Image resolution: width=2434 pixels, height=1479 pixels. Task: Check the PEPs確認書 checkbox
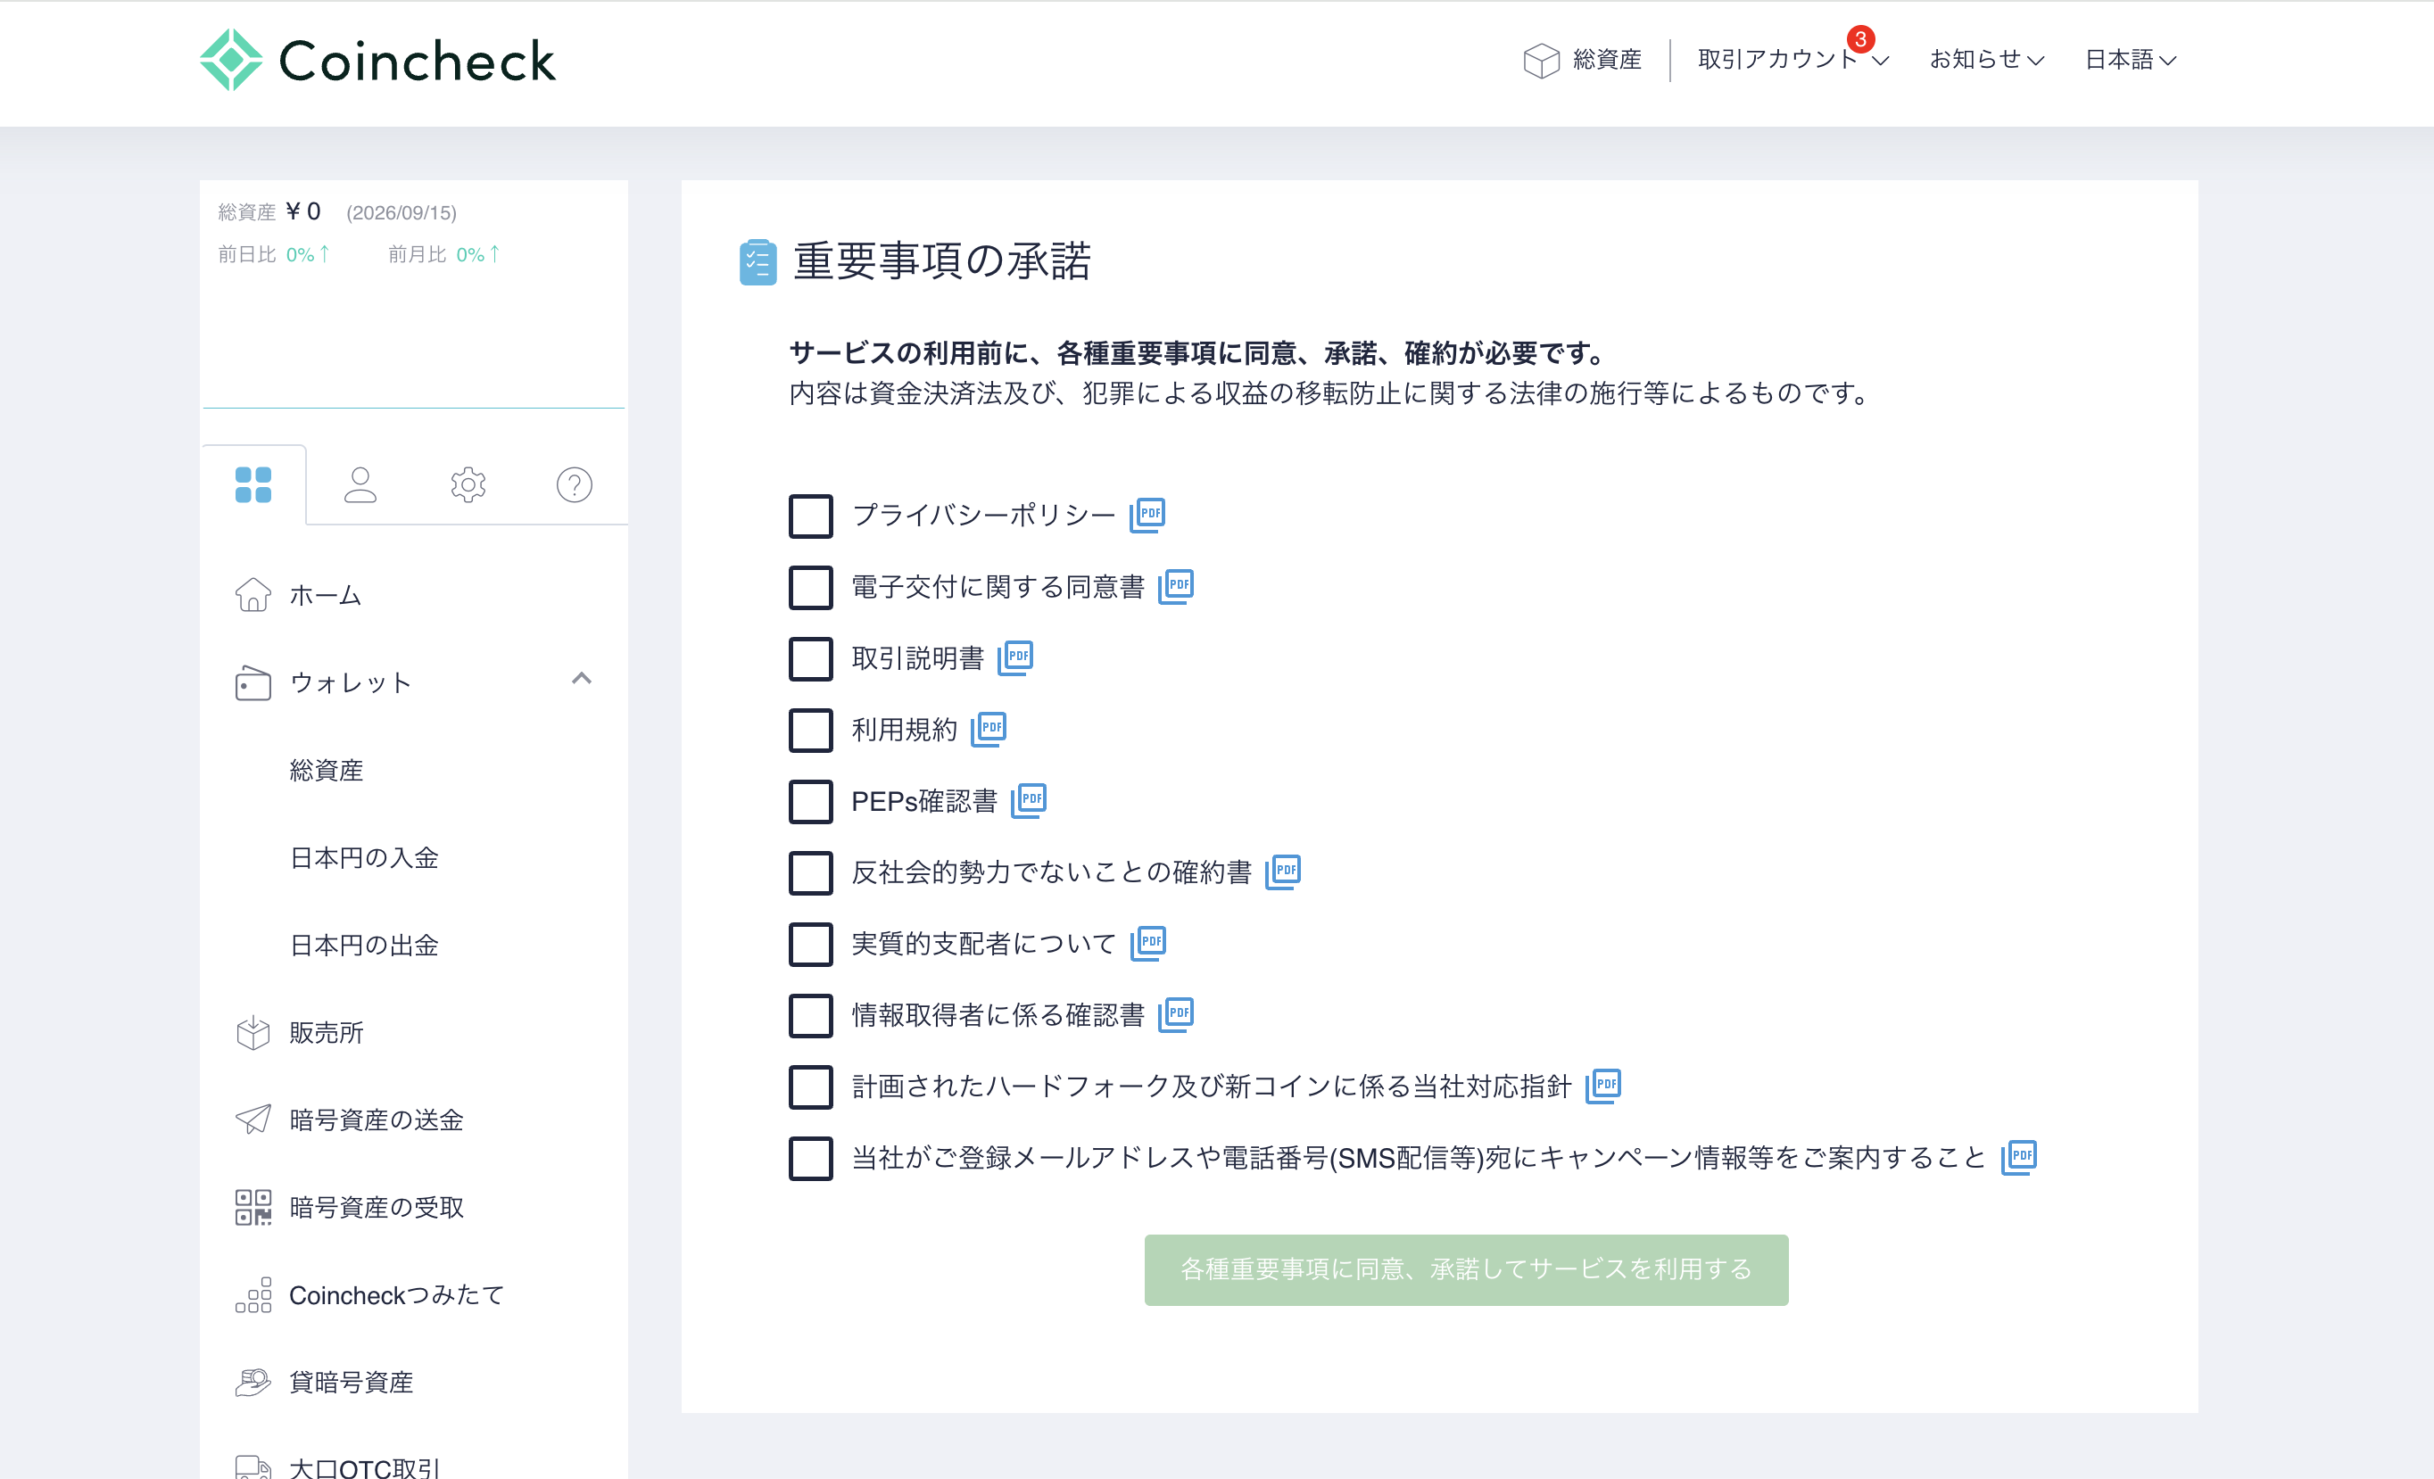pos(810,802)
